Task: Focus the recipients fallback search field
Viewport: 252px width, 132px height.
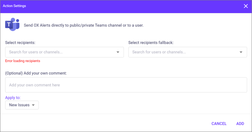Action: [x=188, y=52]
